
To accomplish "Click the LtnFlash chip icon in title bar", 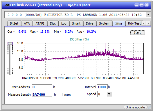I will point(7,5).
